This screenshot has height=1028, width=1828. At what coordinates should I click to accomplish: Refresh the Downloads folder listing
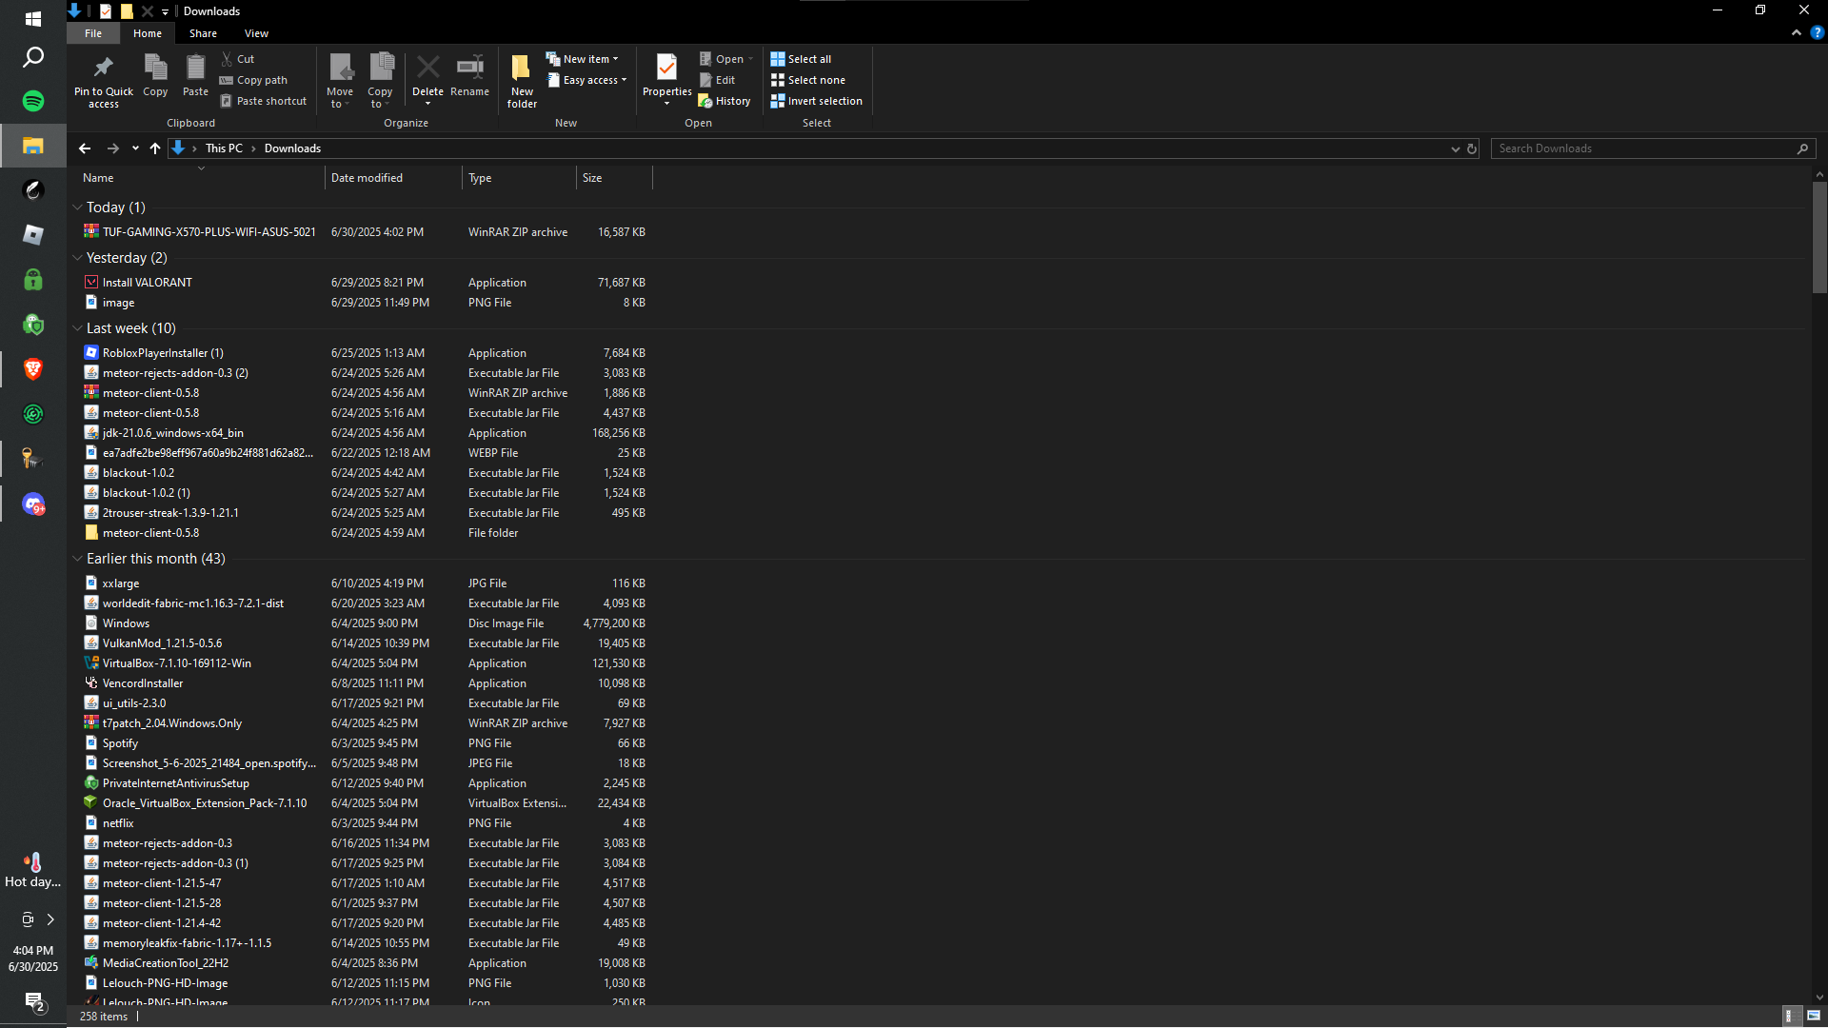click(1472, 148)
